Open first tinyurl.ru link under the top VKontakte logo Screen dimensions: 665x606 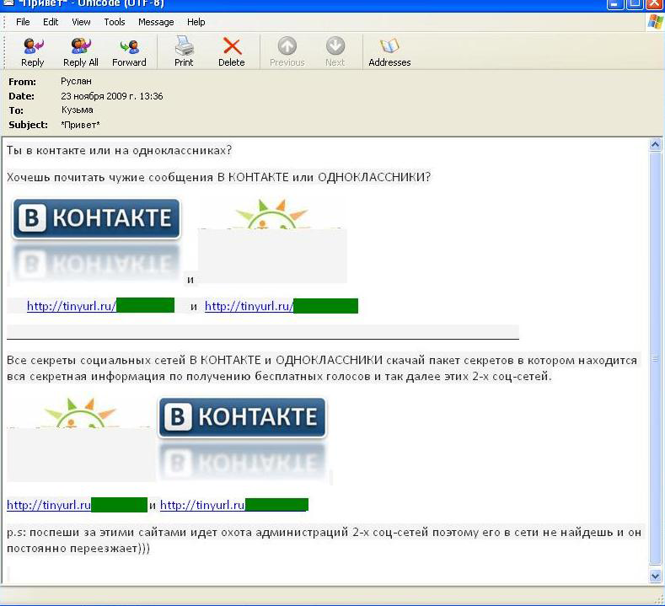tap(100, 306)
